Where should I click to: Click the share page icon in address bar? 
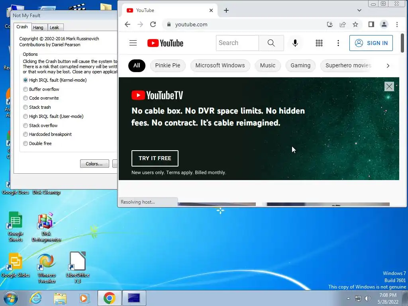(x=343, y=24)
